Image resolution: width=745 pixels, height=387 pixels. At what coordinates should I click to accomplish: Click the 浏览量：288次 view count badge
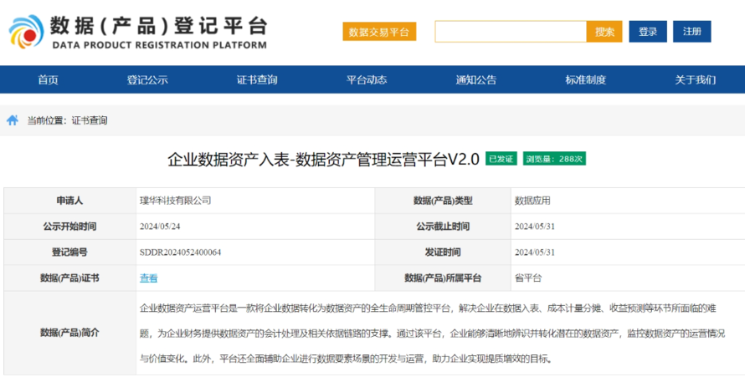coord(554,159)
